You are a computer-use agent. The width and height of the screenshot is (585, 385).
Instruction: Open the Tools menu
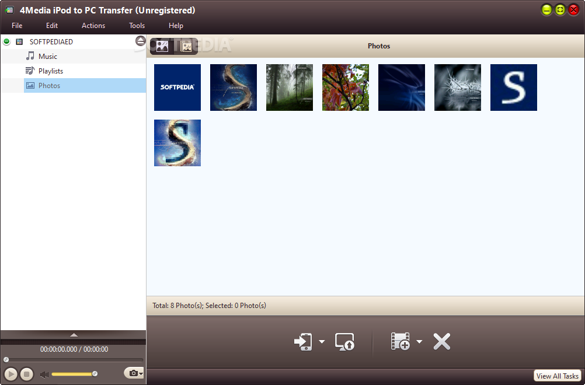tap(137, 25)
